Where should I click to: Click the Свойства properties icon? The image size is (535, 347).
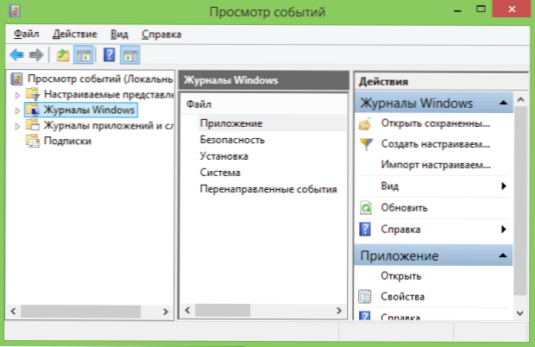tap(365, 296)
